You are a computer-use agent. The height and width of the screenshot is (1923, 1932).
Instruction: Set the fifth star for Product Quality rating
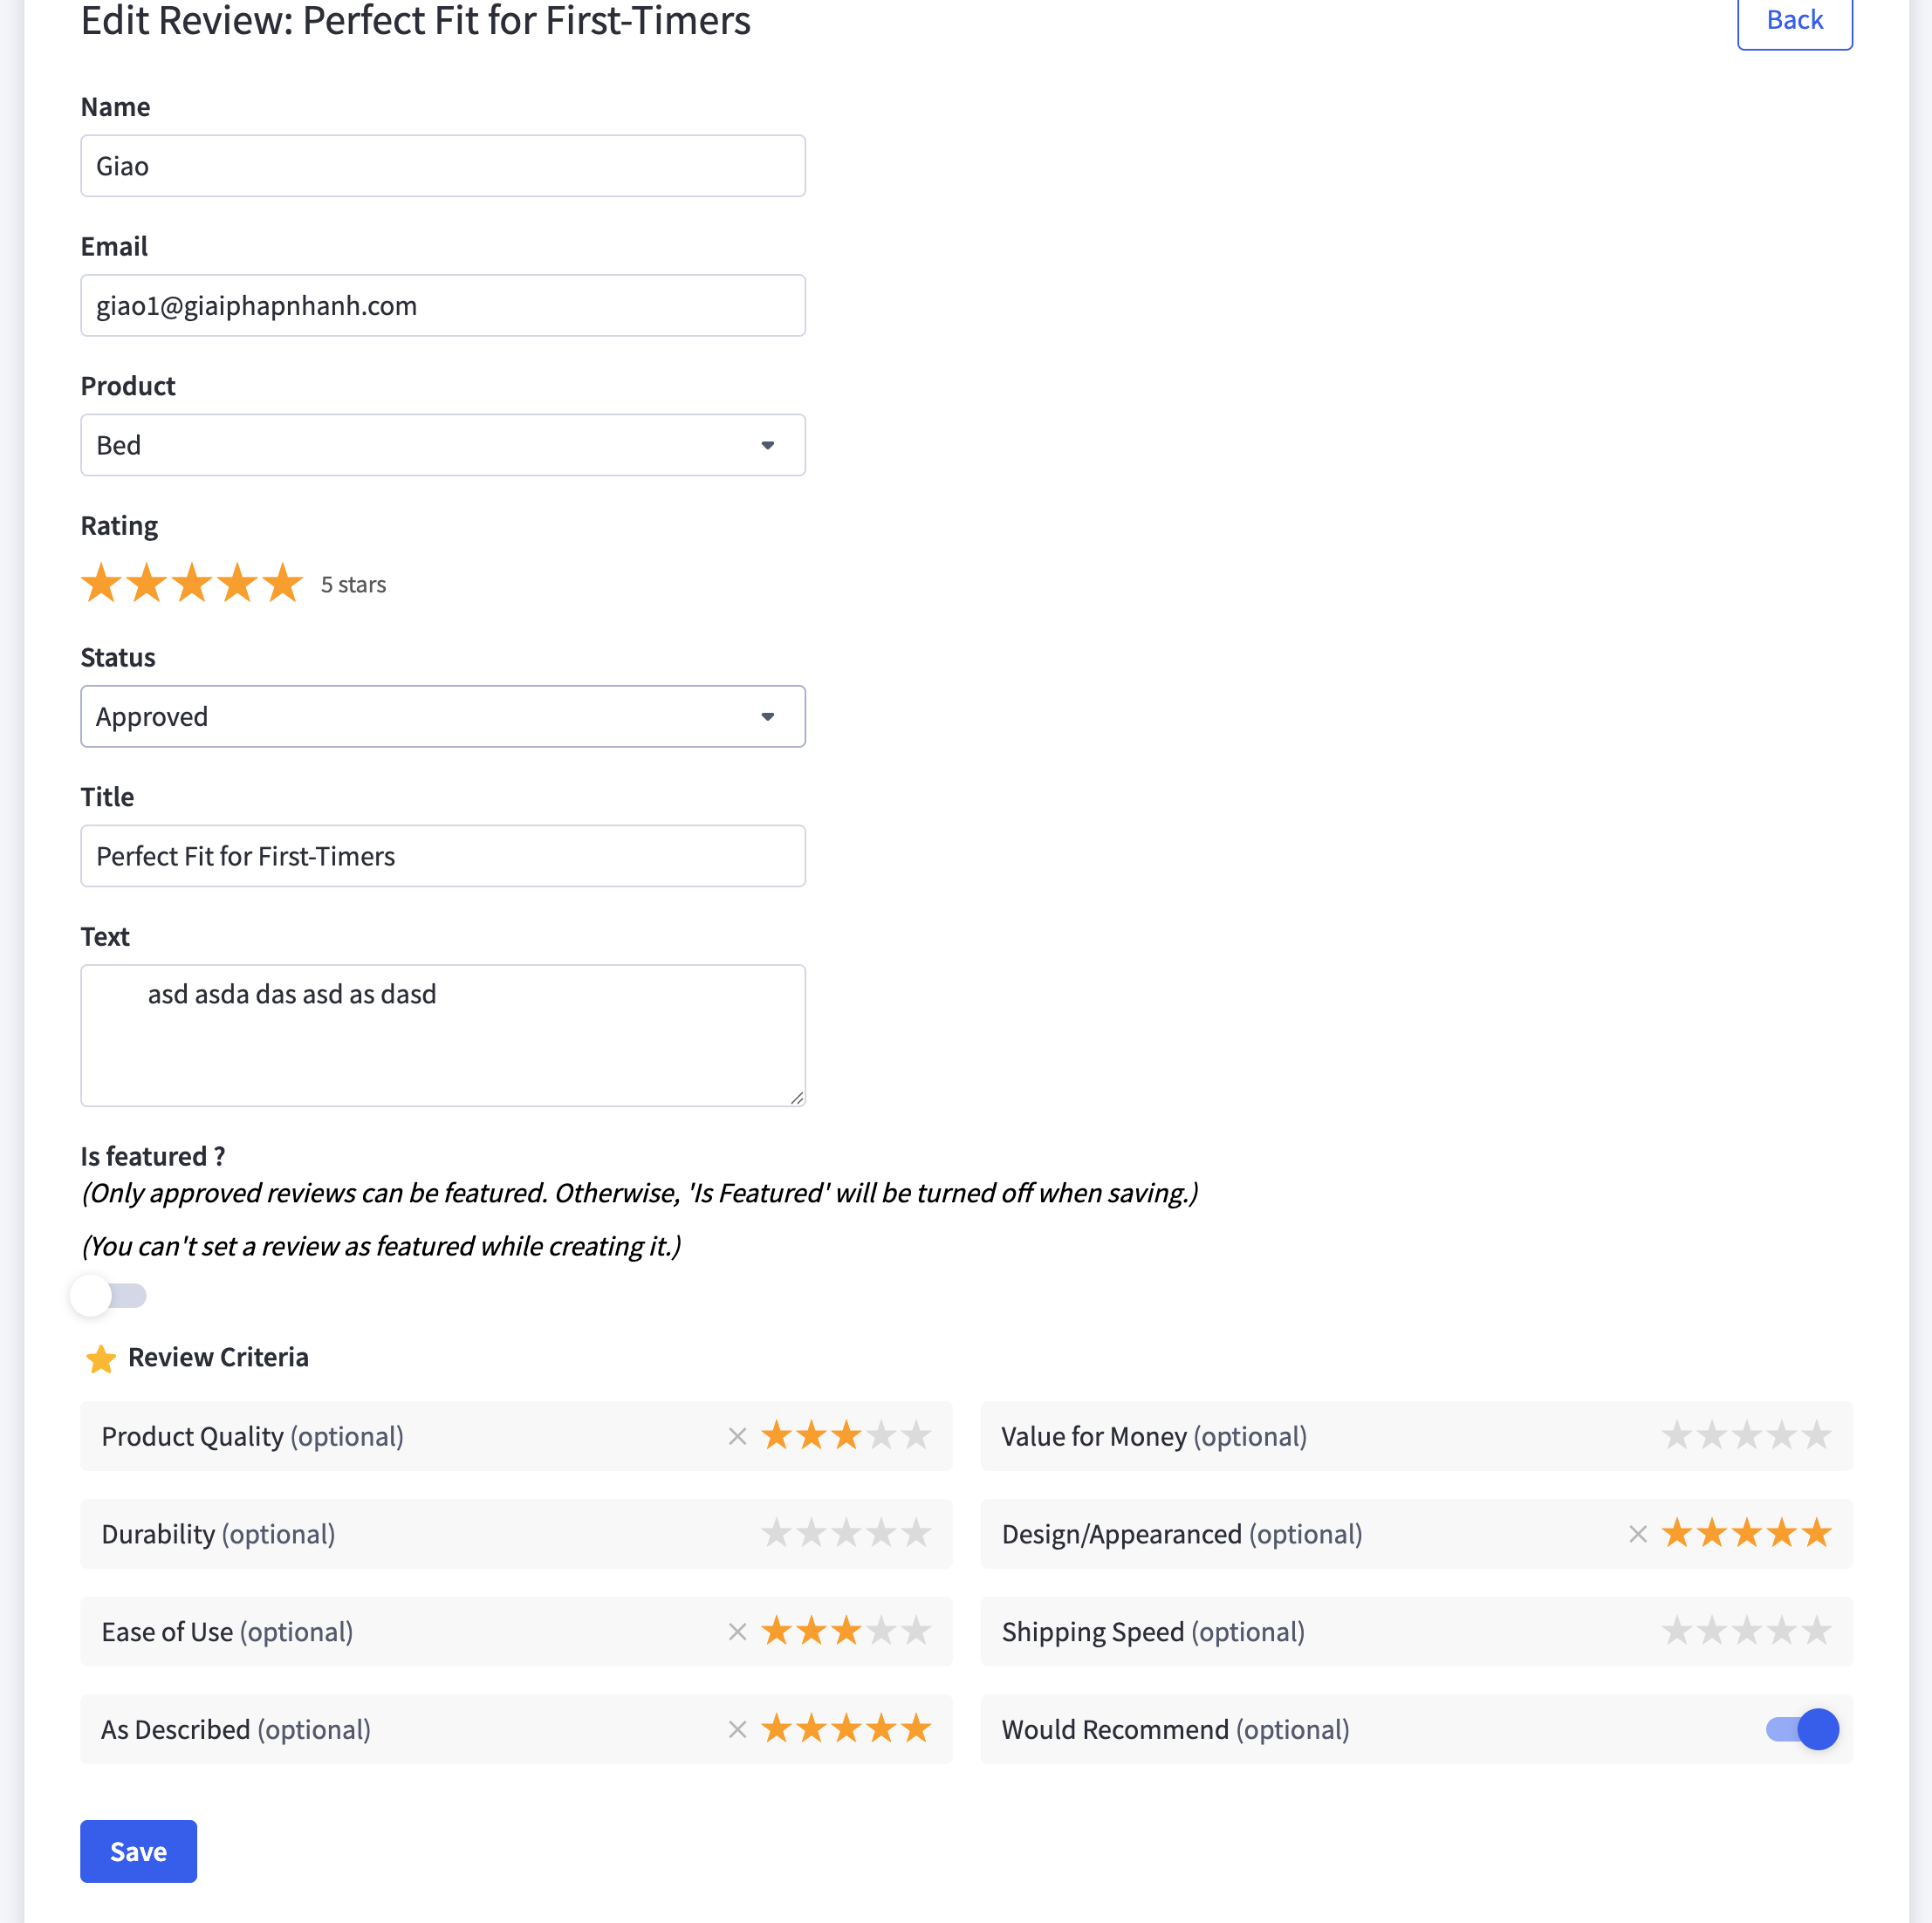tap(915, 1434)
